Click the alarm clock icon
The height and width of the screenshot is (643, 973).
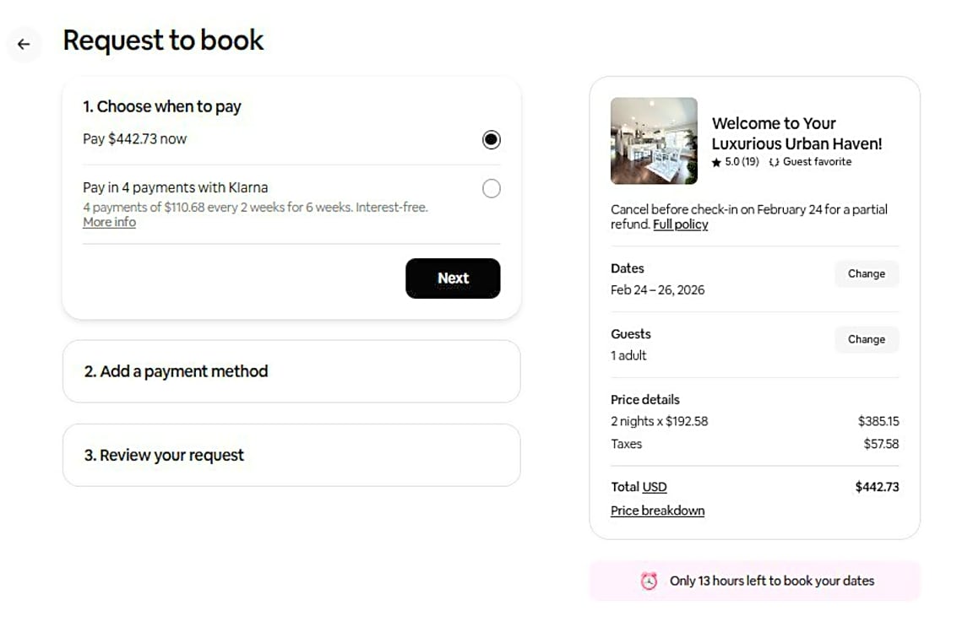click(649, 581)
